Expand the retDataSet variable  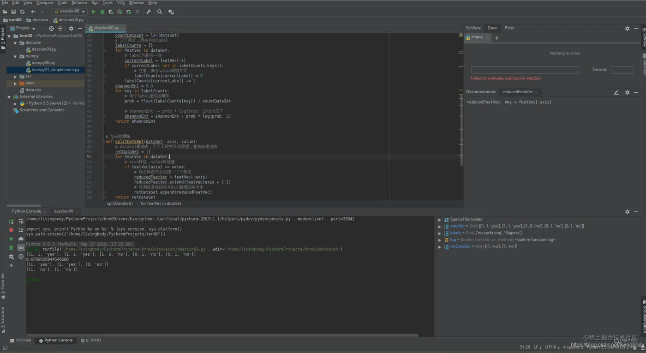440,247
